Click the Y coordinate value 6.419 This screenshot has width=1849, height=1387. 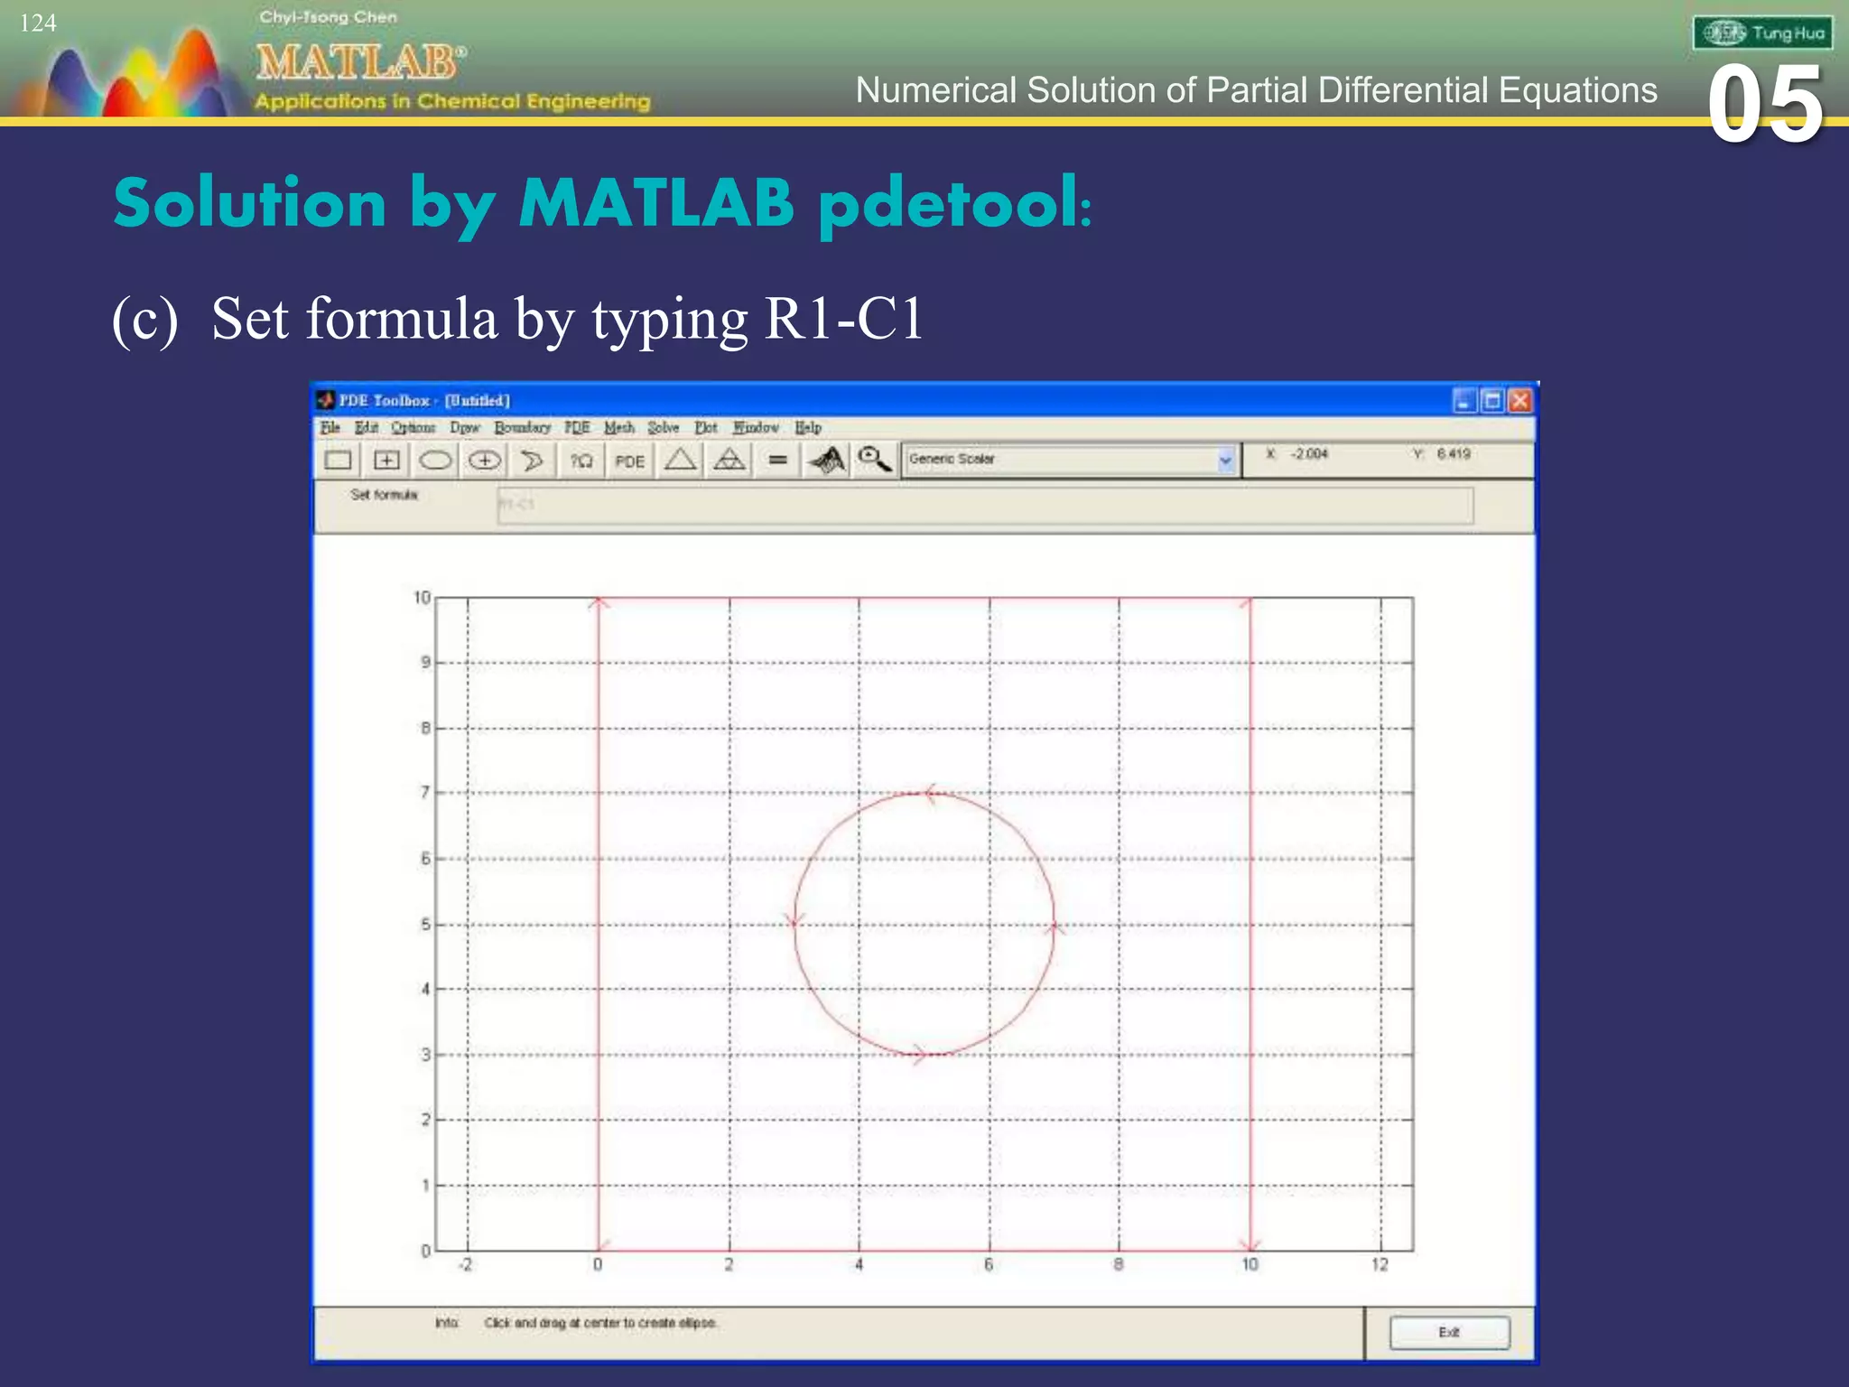(x=1454, y=453)
